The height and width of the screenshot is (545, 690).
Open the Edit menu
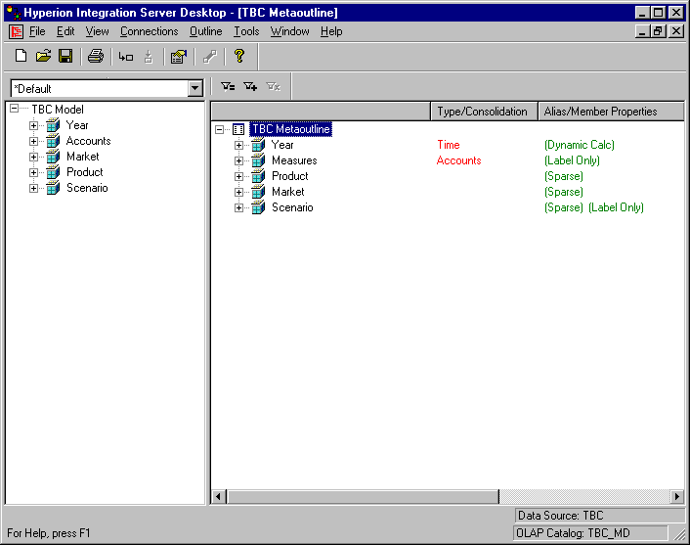(65, 31)
